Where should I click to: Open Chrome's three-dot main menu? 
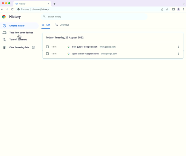point(183,9)
